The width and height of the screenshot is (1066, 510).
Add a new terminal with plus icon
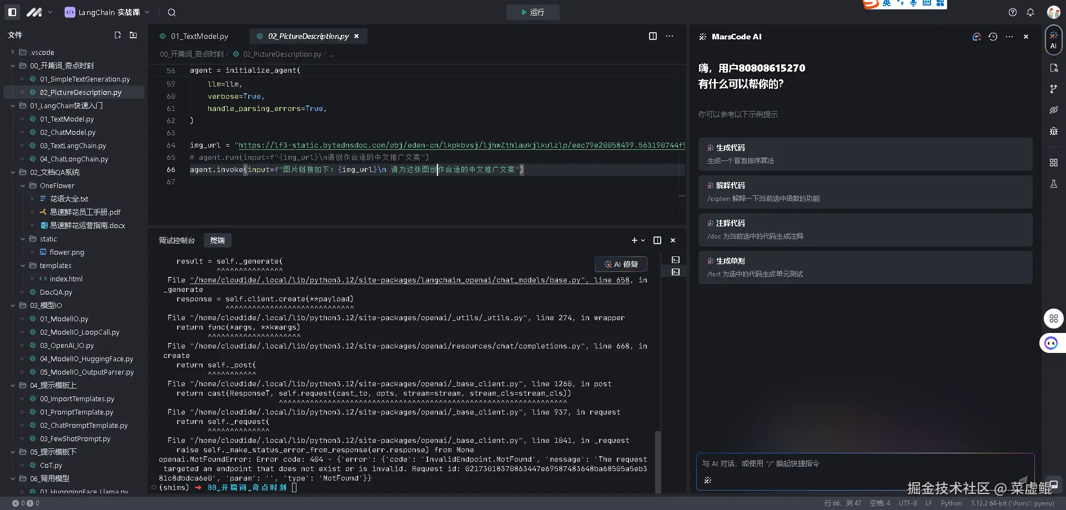pyautogui.click(x=634, y=240)
